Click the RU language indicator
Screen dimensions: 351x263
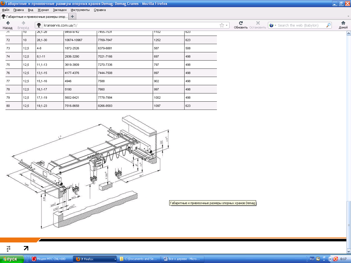[x=312, y=259]
